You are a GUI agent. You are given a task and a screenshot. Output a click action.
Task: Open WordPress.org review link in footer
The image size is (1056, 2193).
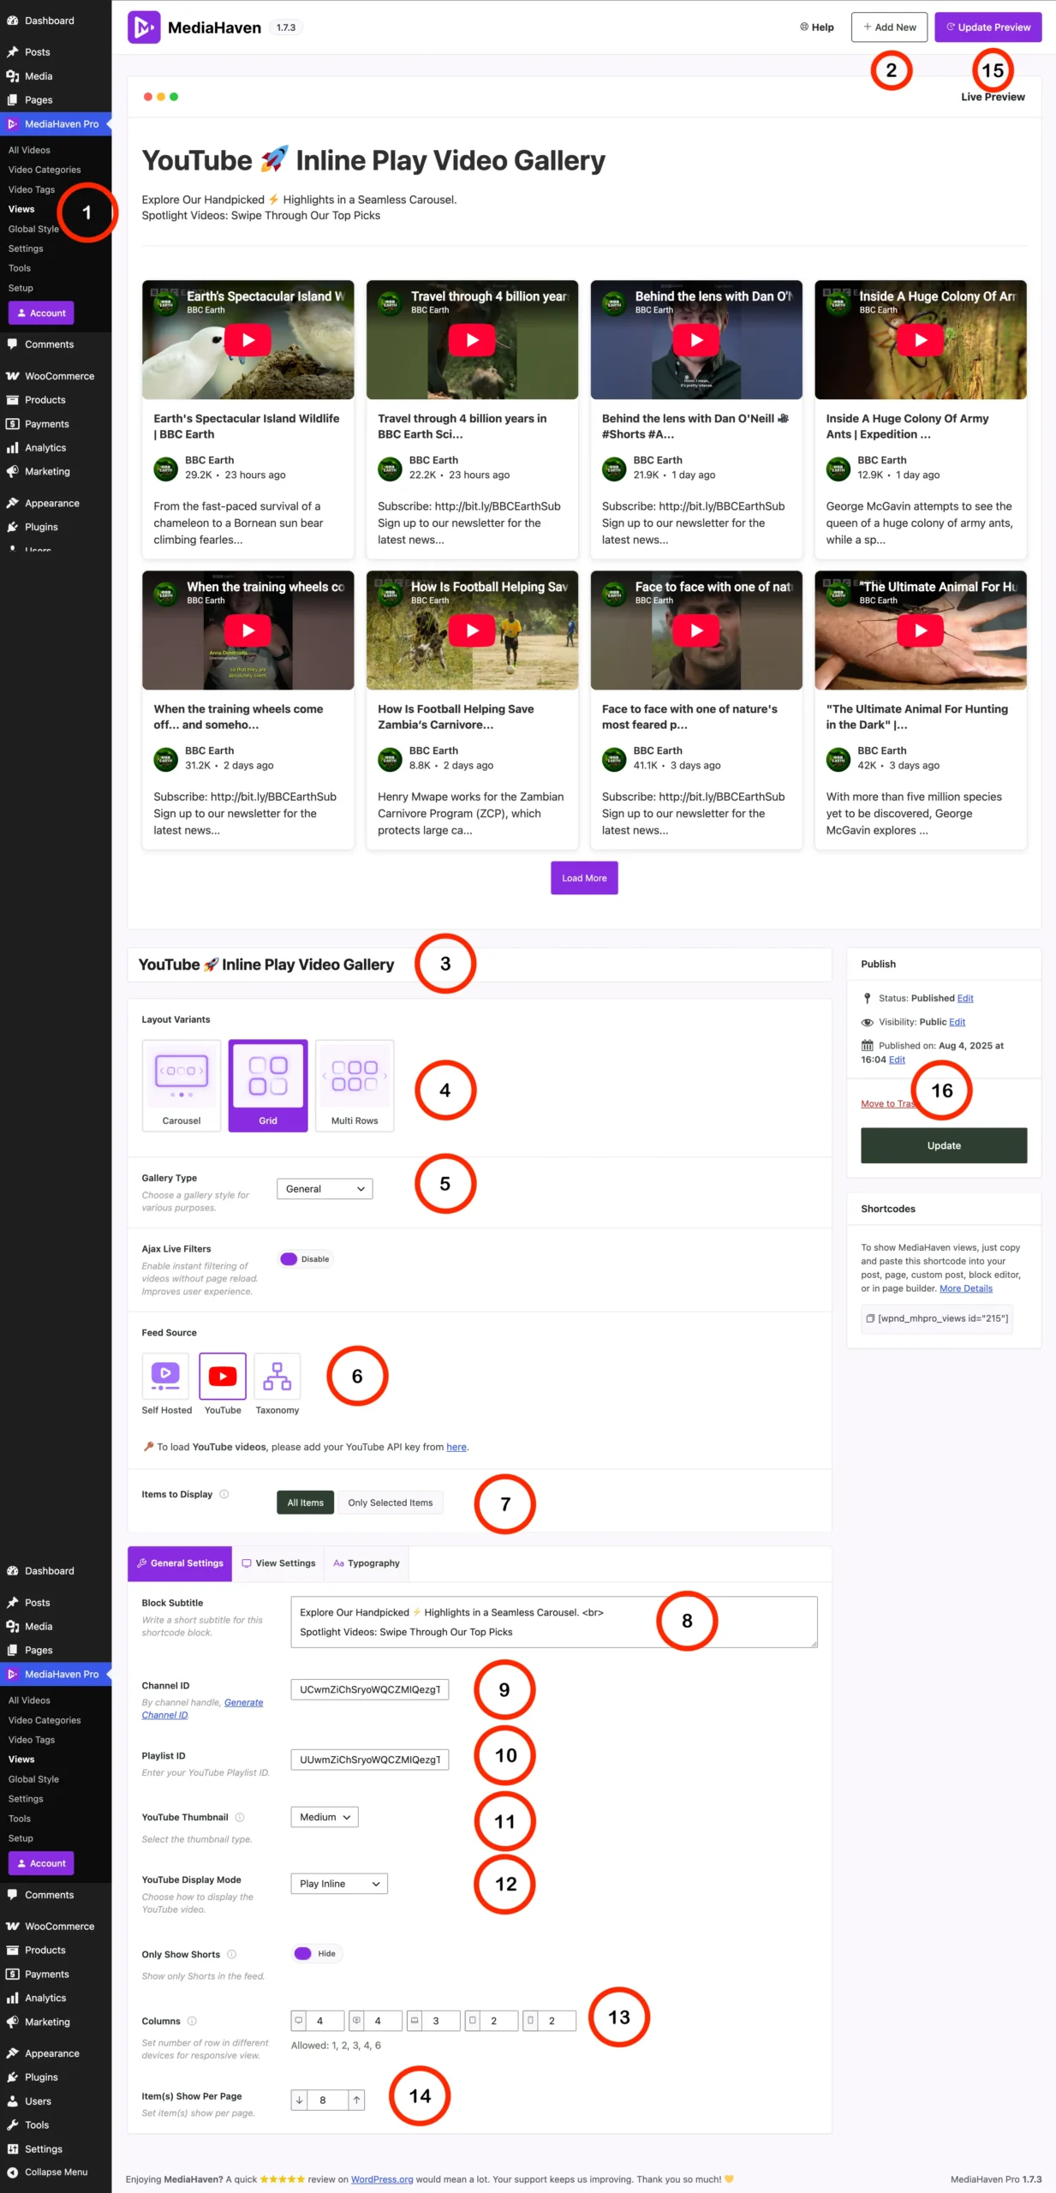tap(382, 2179)
